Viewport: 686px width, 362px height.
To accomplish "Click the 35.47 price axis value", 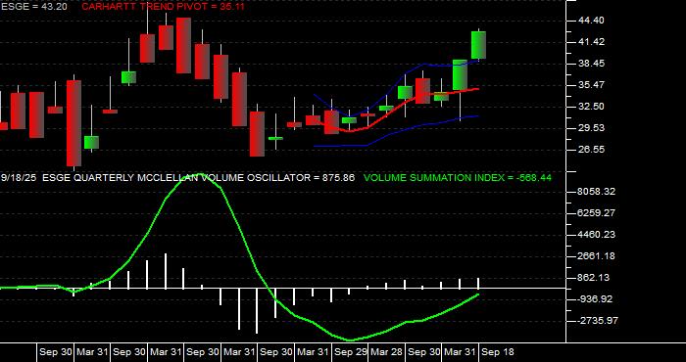I will pyautogui.click(x=591, y=85).
